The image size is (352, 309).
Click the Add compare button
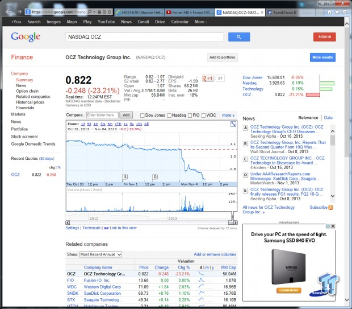[126, 115]
